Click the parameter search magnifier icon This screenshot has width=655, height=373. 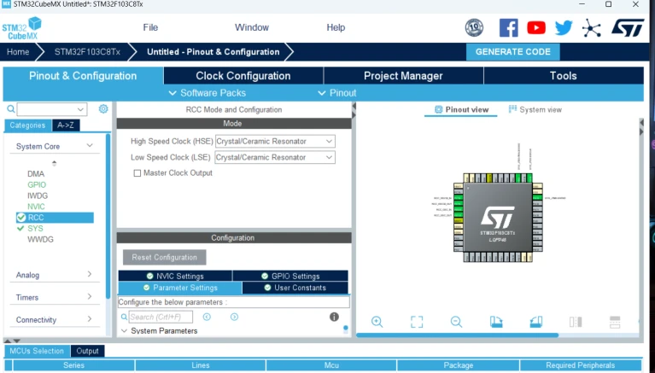coord(124,317)
